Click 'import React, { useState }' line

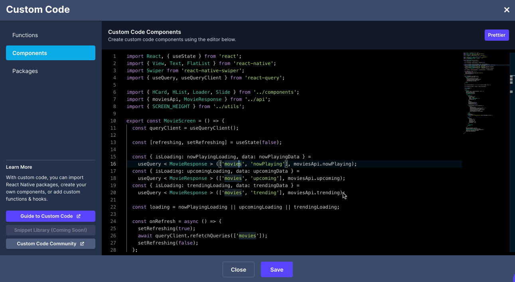click(x=184, y=56)
